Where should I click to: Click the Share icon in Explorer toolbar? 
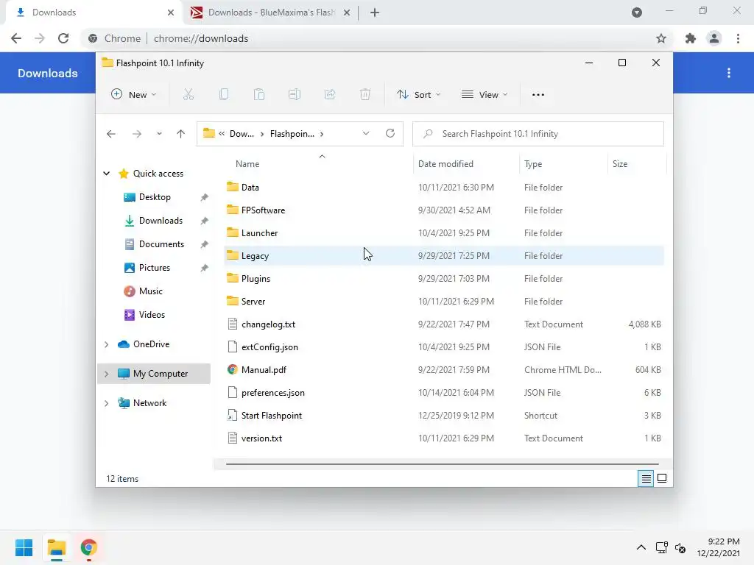pos(330,95)
